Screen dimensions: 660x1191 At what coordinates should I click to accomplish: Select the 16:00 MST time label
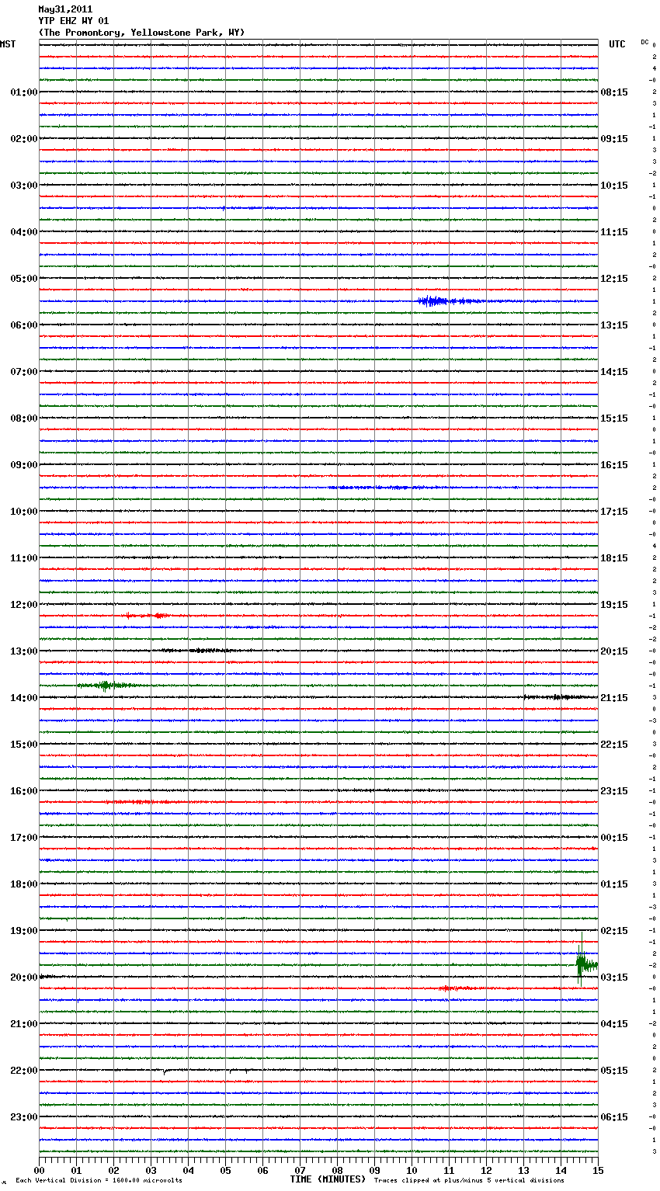coord(24,791)
